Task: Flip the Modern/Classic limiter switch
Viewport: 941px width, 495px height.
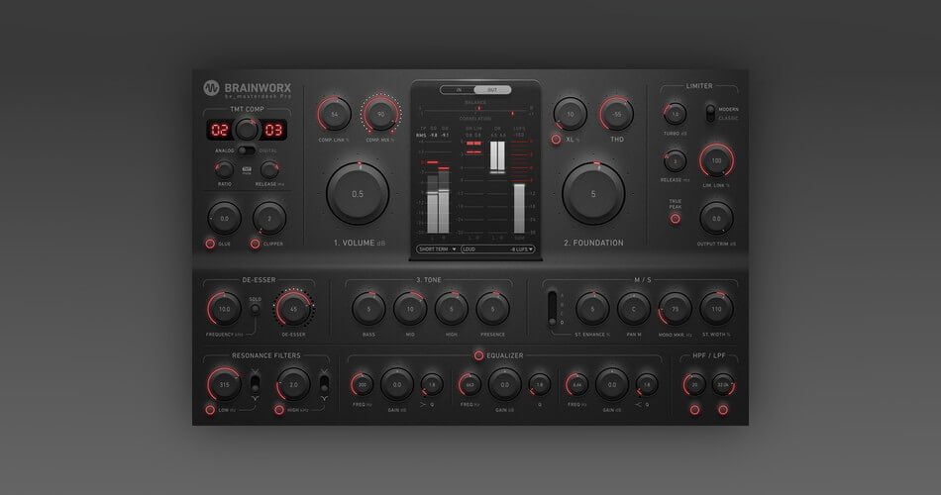Action: (710, 114)
